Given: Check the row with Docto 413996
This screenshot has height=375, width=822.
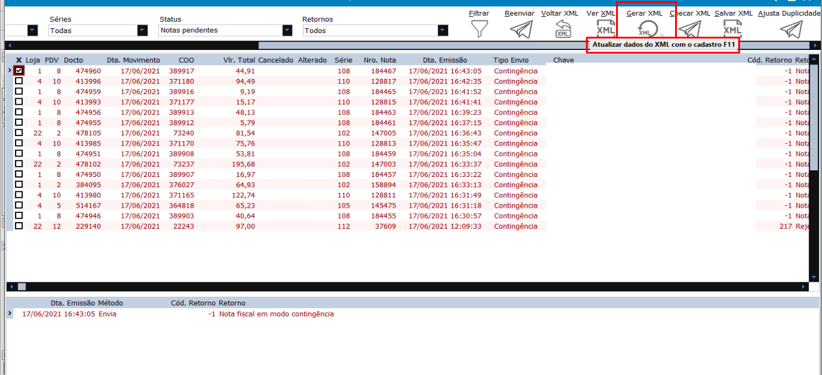Looking at the screenshot, I should coord(19,81).
